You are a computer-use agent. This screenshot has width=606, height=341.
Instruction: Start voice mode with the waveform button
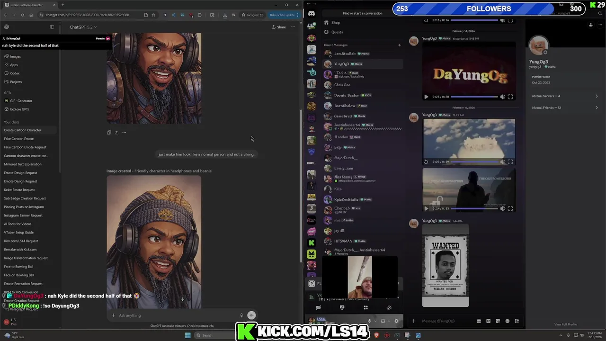tap(252, 315)
